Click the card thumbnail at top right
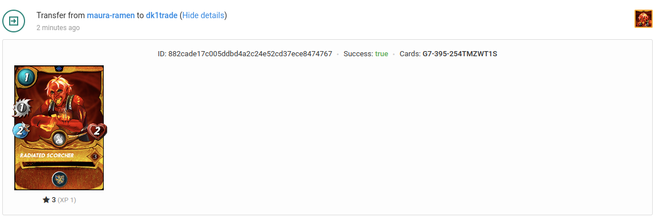655x217 pixels. (x=643, y=19)
